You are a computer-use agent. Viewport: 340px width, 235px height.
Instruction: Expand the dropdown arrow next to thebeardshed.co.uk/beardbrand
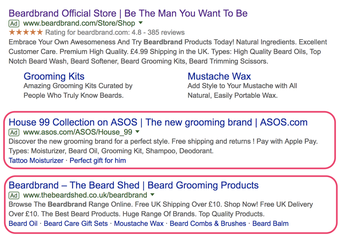point(152,195)
